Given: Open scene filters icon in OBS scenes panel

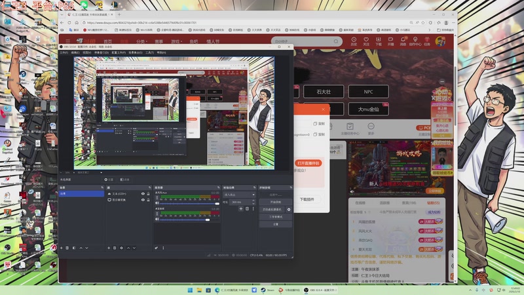Looking at the screenshot, I should (74, 248).
